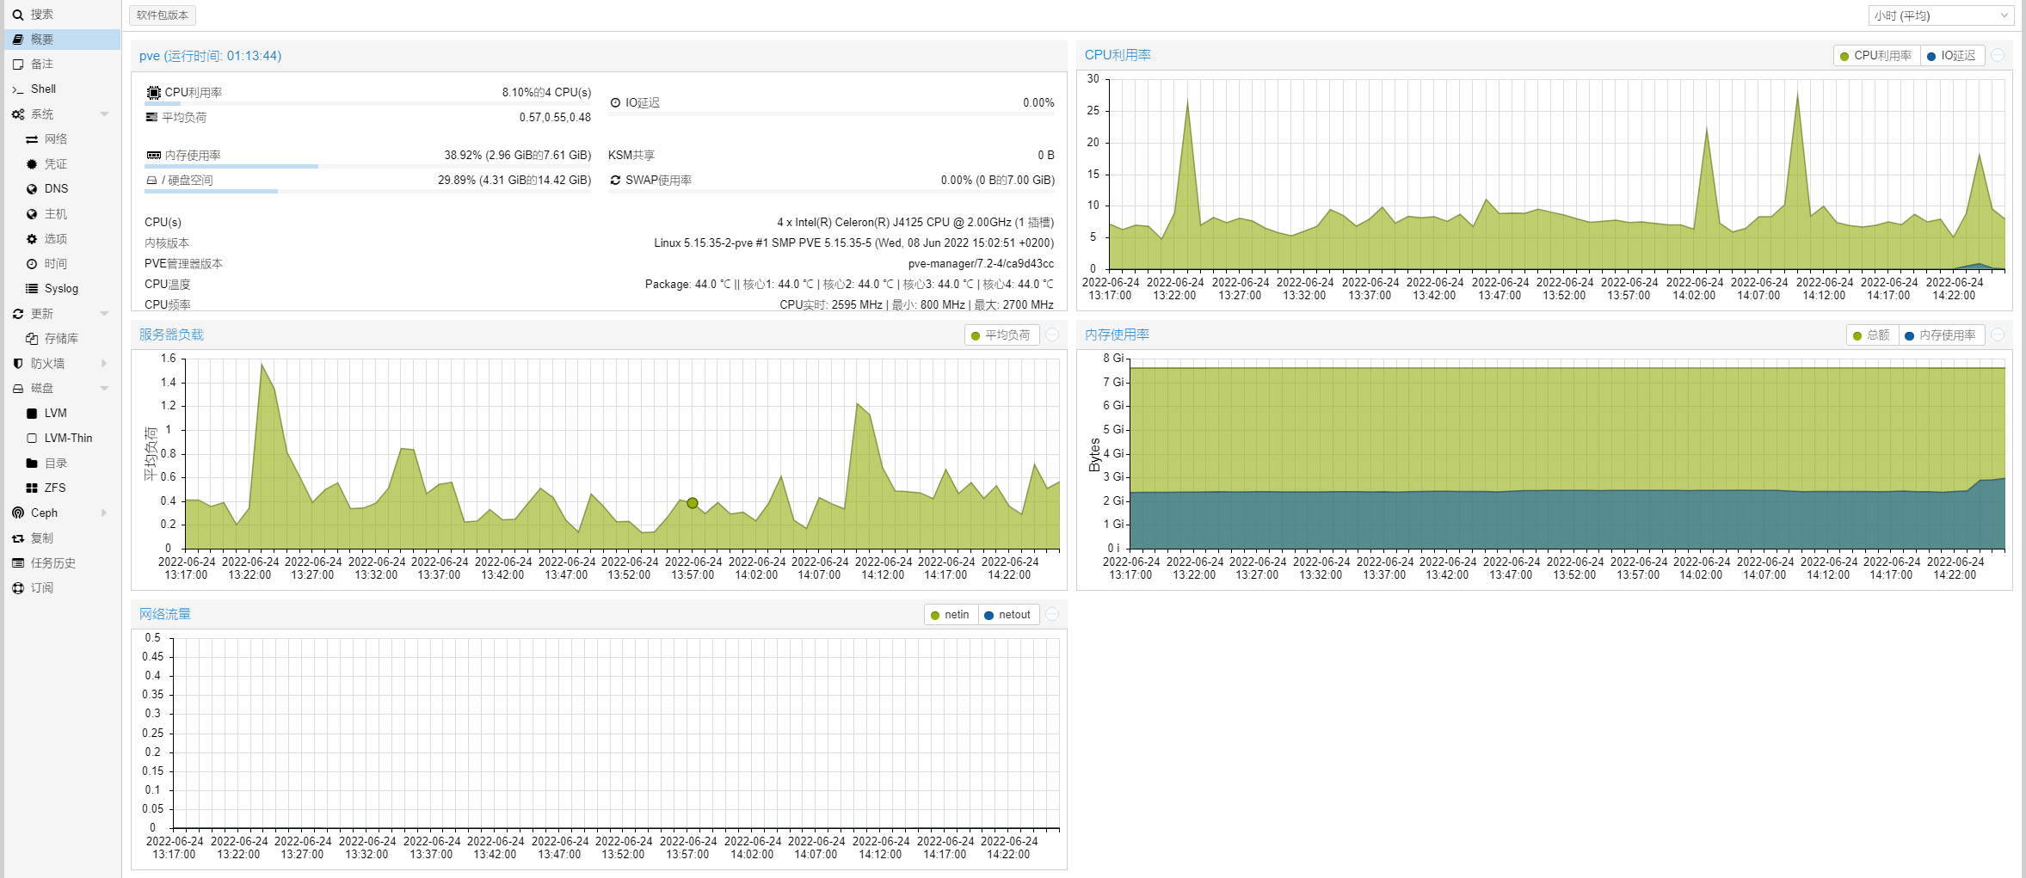
Task: Click the 网络 network icon
Action: pyautogui.click(x=32, y=139)
